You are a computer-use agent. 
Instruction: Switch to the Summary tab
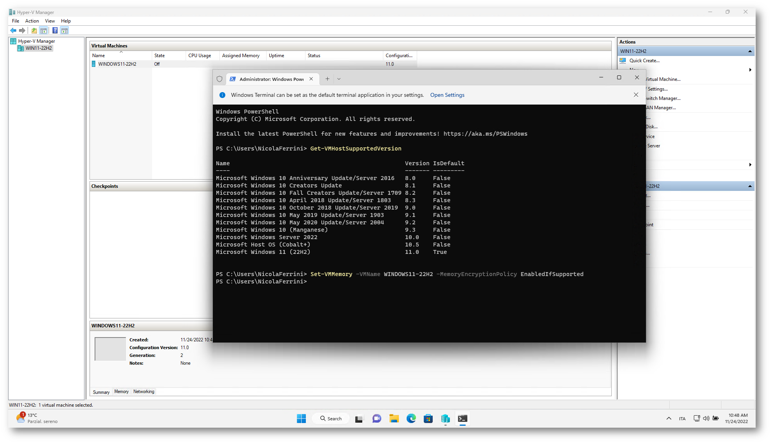click(x=101, y=392)
